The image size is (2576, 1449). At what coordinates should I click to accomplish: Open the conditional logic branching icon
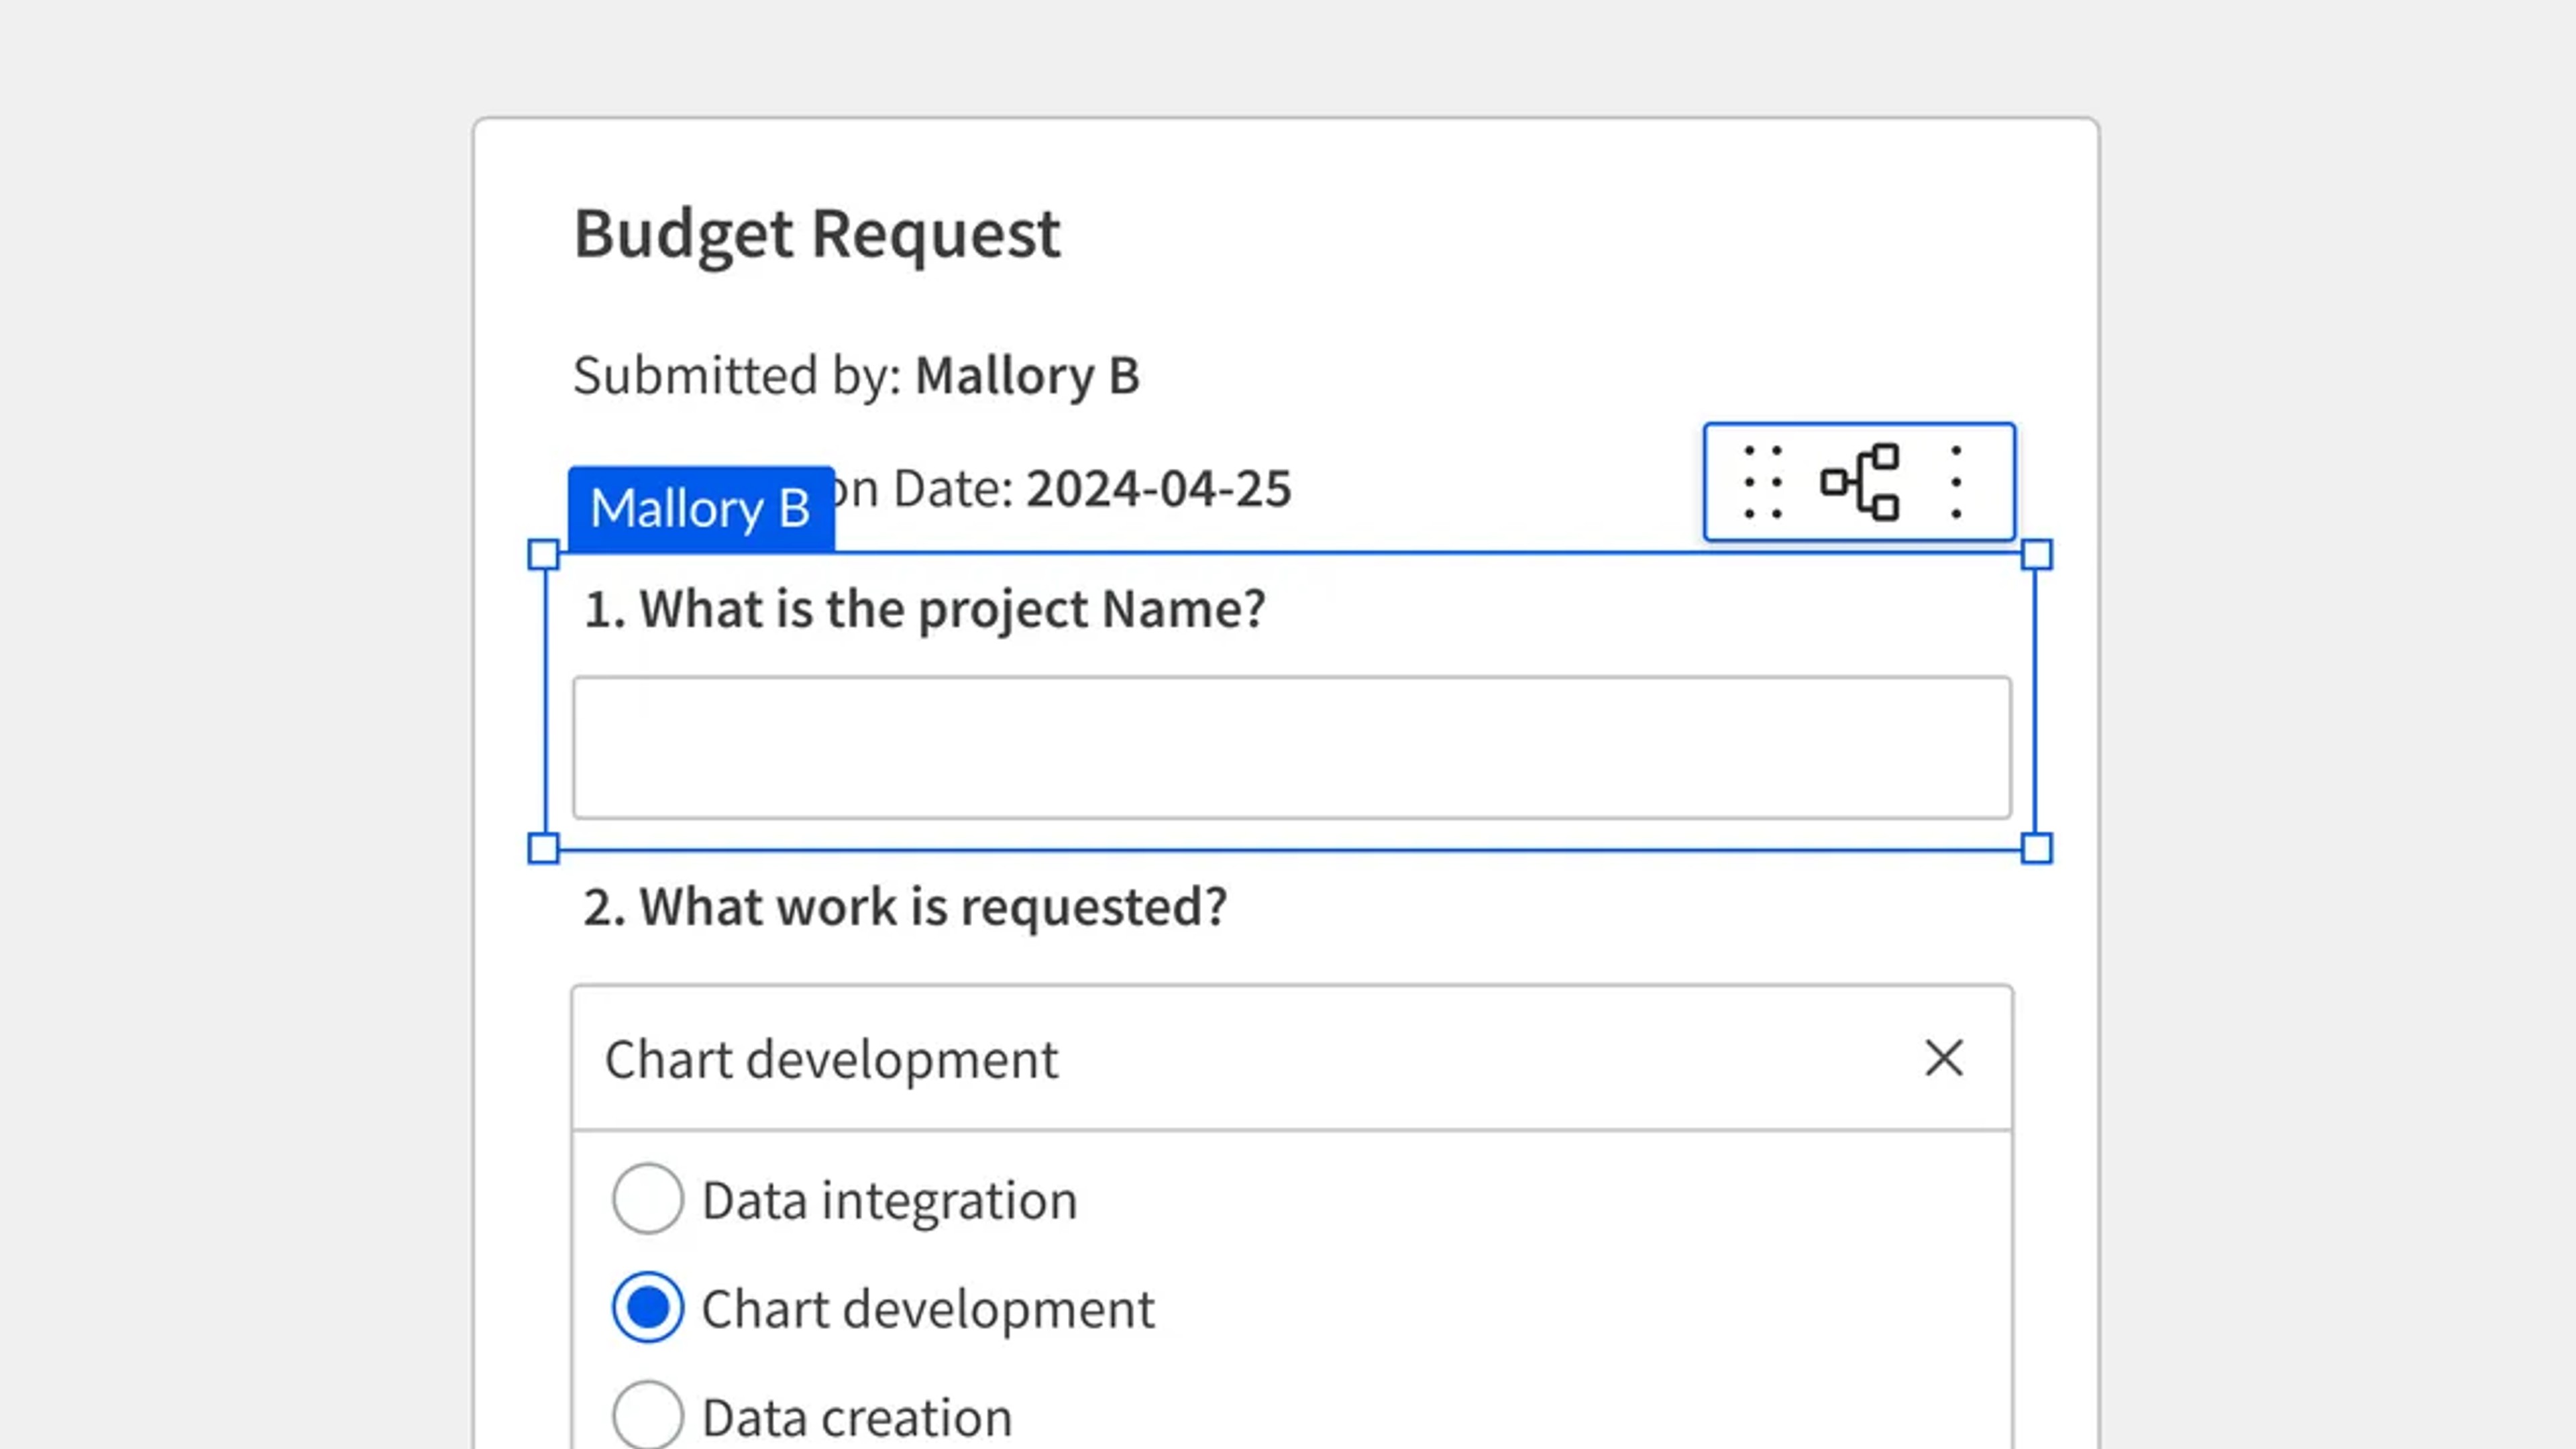click(x=1860, y=483)
